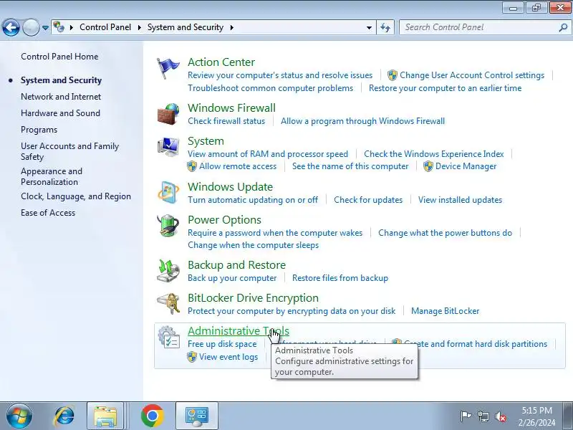The height and width of the screenshot is (430, 573).
Task: Click the Administrative Tools gear icon
Action: coord(168,337)
